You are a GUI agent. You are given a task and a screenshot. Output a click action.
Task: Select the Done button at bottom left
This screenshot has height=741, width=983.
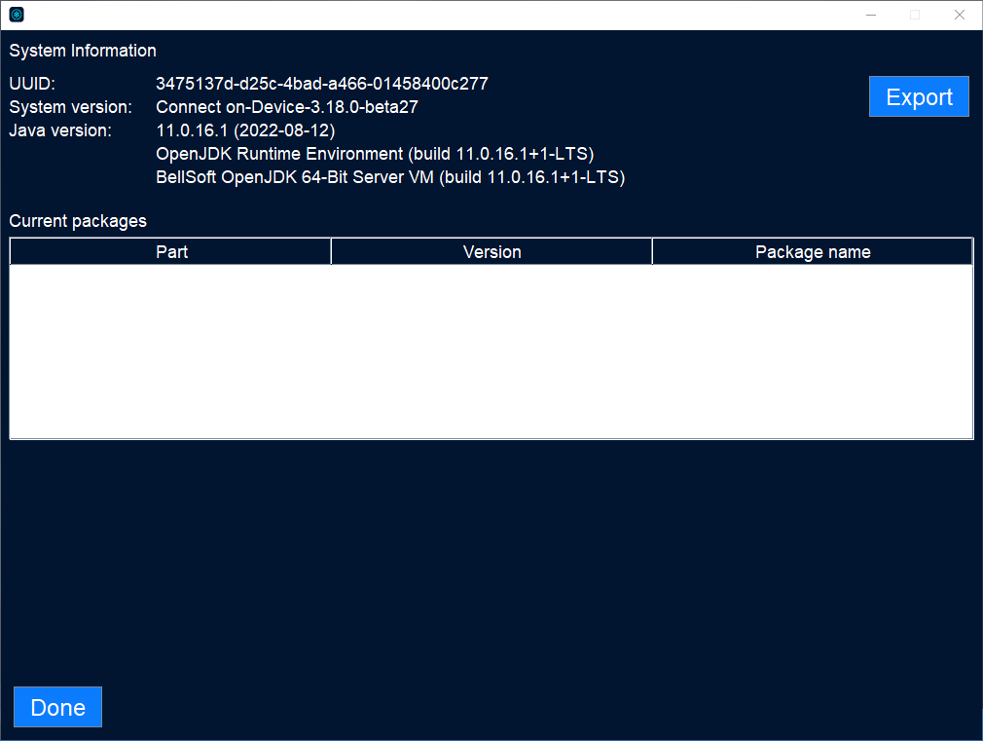57,707
